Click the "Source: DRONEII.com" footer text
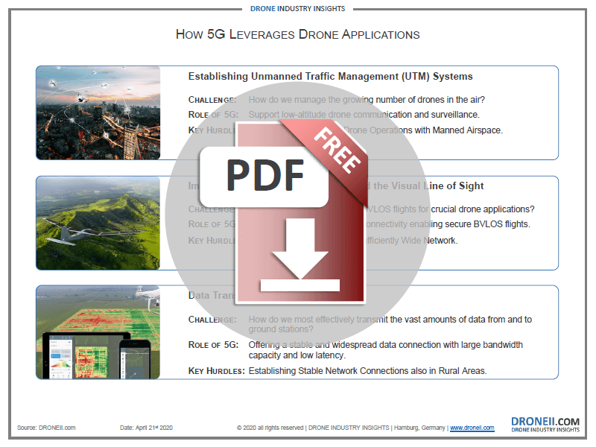This screenshot has width=596, height=447. [x=46, y=428]
